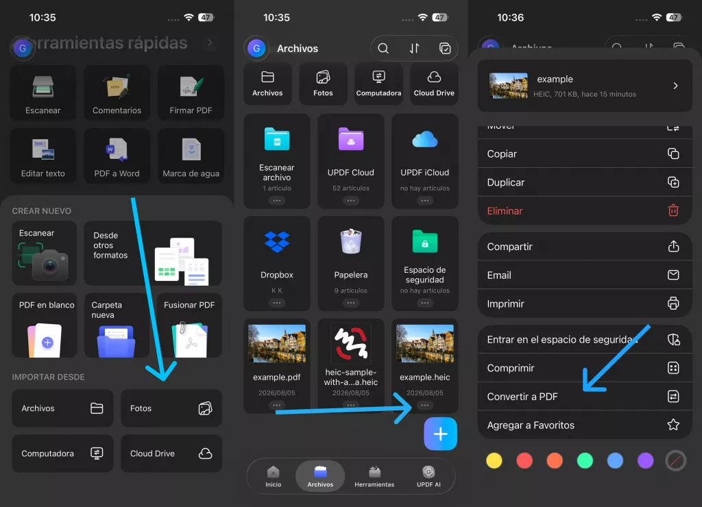This screenshot has width=702, height=507.
Task: Import from Fotos button
Action: [x=171, y=408]
